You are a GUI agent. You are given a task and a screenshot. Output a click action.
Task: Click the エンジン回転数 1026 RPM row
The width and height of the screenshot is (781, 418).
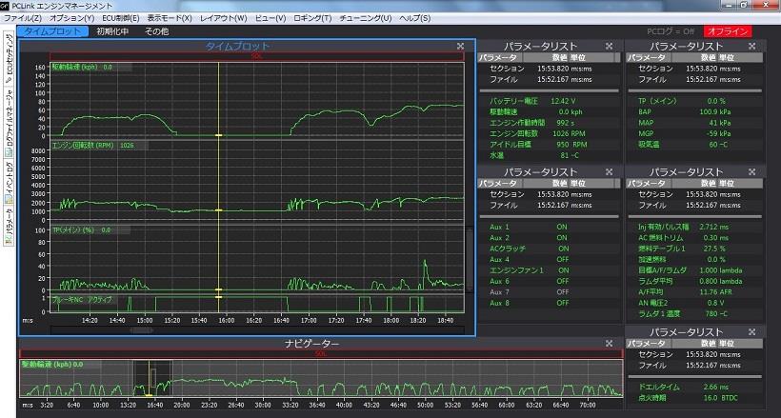point(548,133)
